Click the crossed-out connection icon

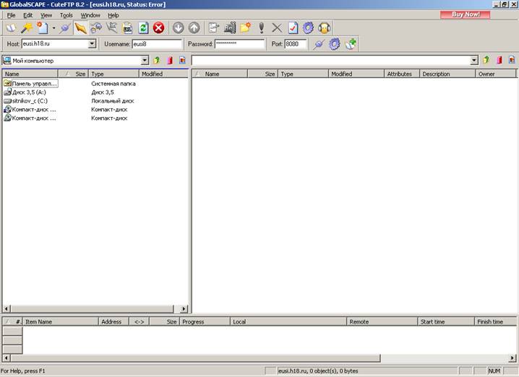[112, 28]
